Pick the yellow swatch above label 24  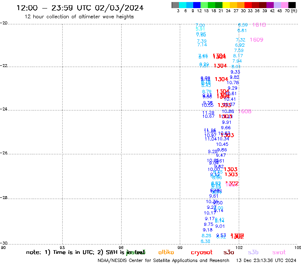coord(226,5)
